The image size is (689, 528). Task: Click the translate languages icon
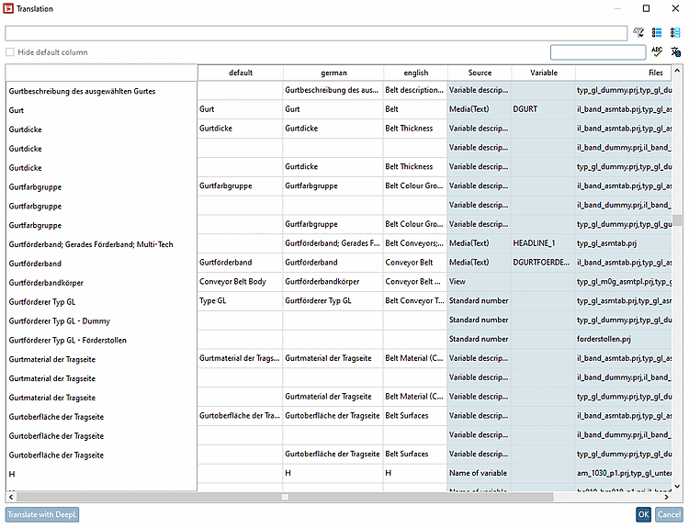(675, 52)
